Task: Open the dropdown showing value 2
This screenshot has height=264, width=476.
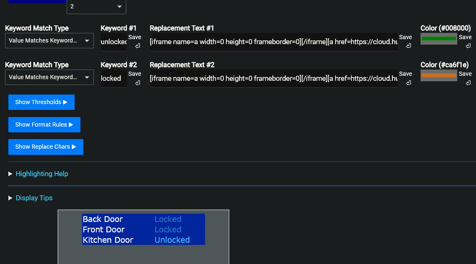Action: tap(96, 7)
